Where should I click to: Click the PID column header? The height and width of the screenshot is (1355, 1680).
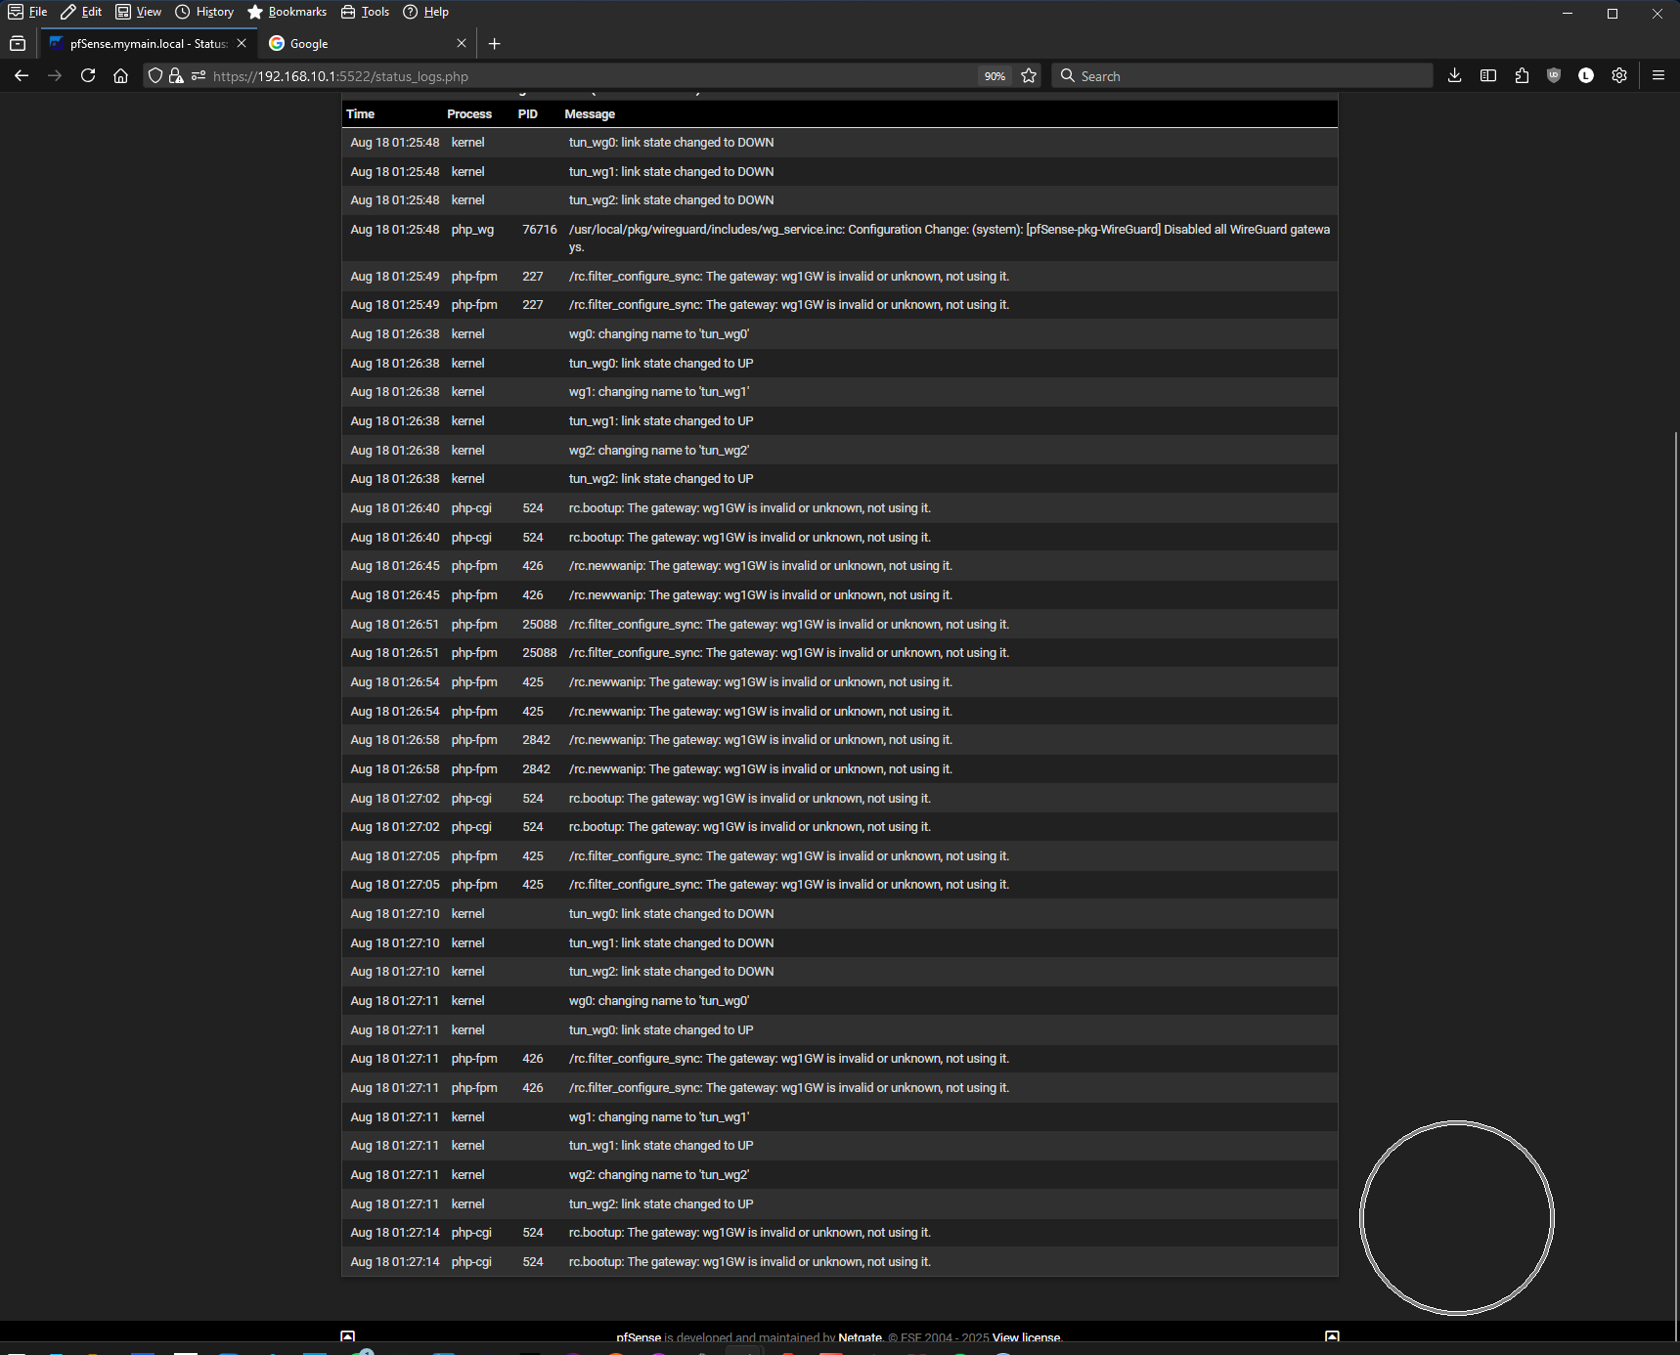click(528, 114)
